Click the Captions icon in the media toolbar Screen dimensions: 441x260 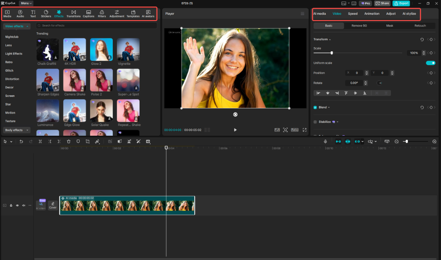[x=88, y=13]
